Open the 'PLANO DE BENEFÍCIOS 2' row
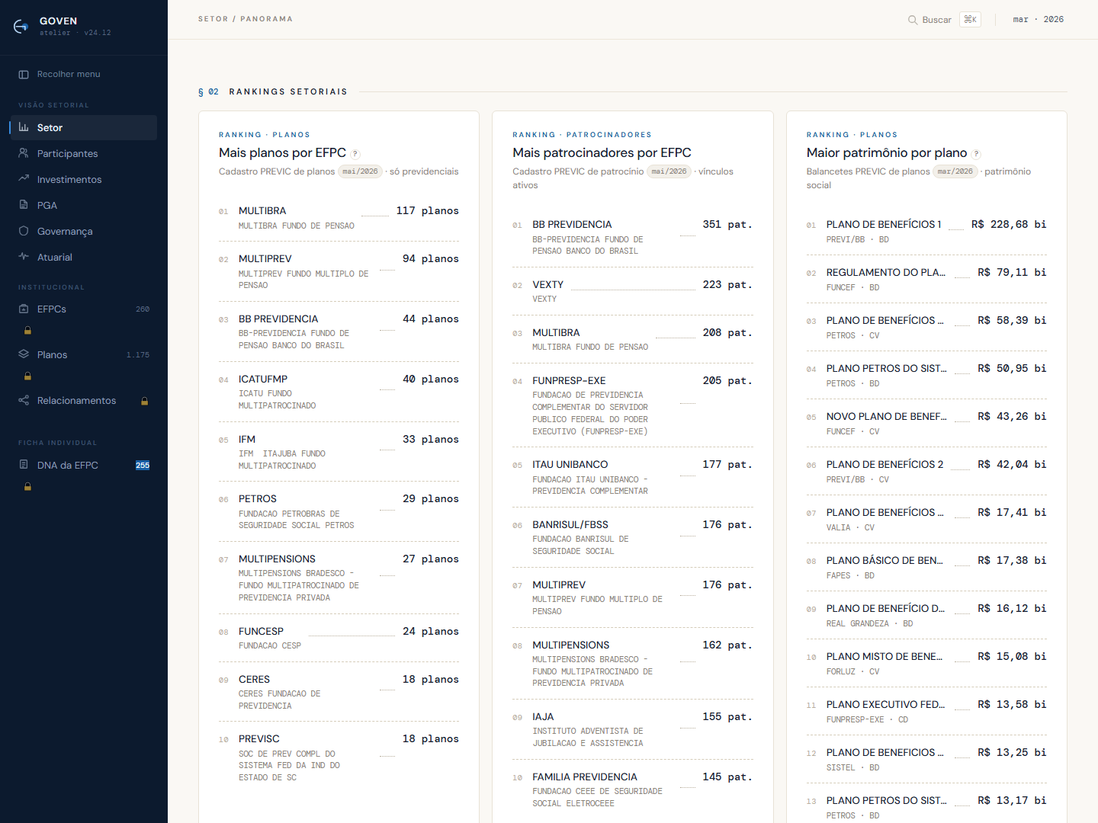Screen dimensions: 1098x823 (x=926, y=471)
